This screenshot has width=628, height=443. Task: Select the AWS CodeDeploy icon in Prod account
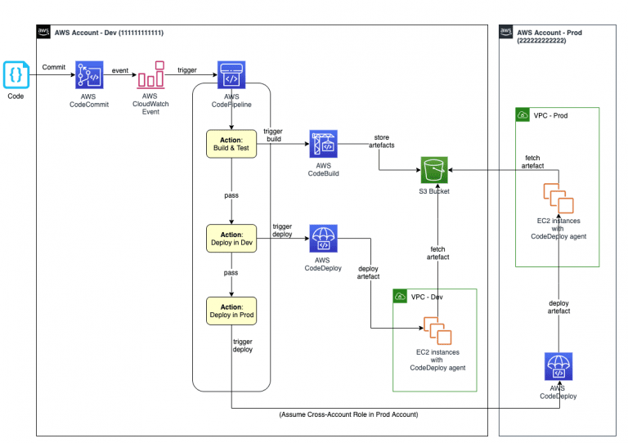[x=558, y=366]
